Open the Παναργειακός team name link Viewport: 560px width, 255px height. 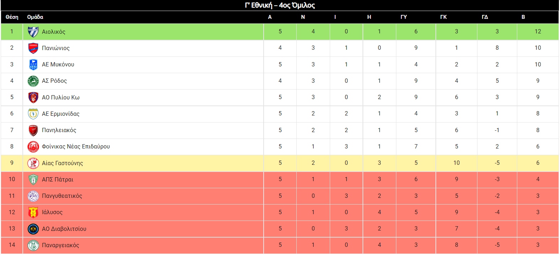60,245
